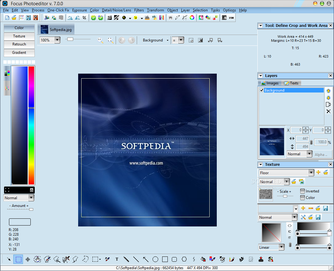The height and width of the screenshot is (271, 334).
Task: Open the Normal blend dropdown in left panel
Action: pos(31,198)
